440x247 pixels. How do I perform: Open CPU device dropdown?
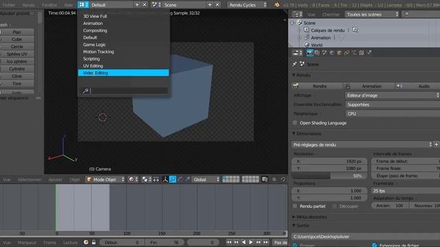tap(393, 113)
